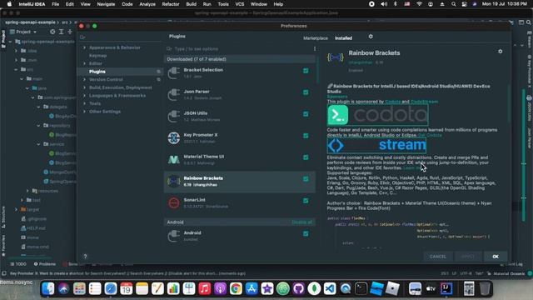The width and height of the screenshot is (533, 300).
Task: Expand Languages & Frameworks settings node
Action: 85,96
